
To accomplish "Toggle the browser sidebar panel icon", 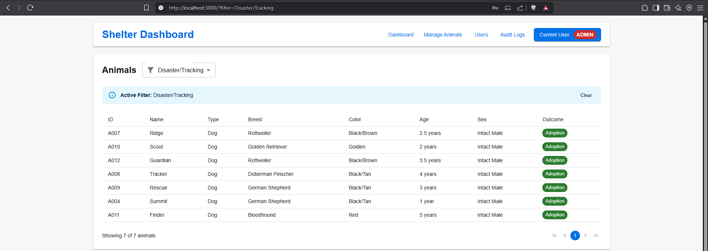I will (656, 8).
